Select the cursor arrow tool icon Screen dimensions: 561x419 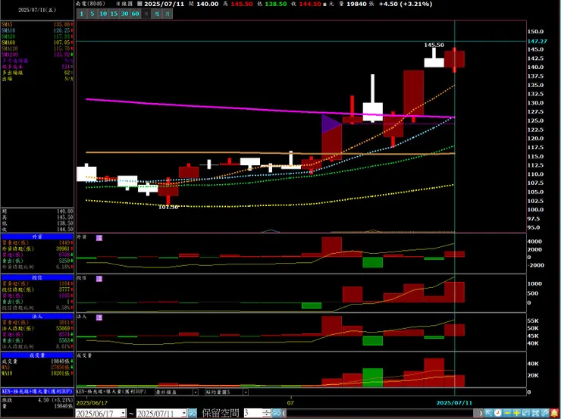click(489, 413)
